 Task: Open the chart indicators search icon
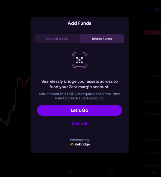(x=157, y=10)
